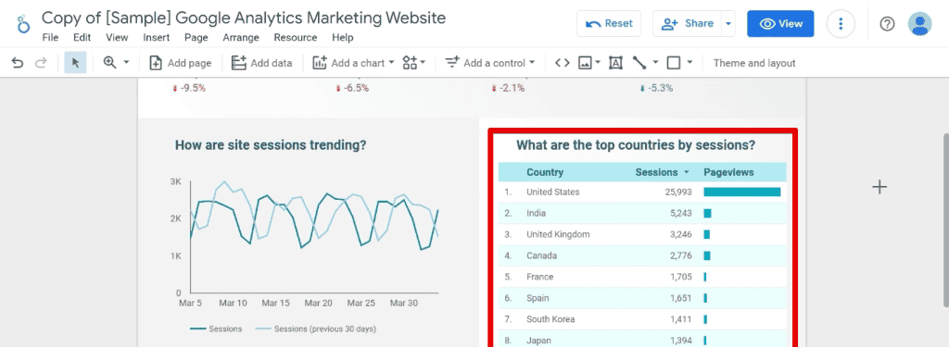Image resolution: width=949 pixels, height=347 pixels.
Task: Click the embed URL code icon
Action: (x=563, y=63)
